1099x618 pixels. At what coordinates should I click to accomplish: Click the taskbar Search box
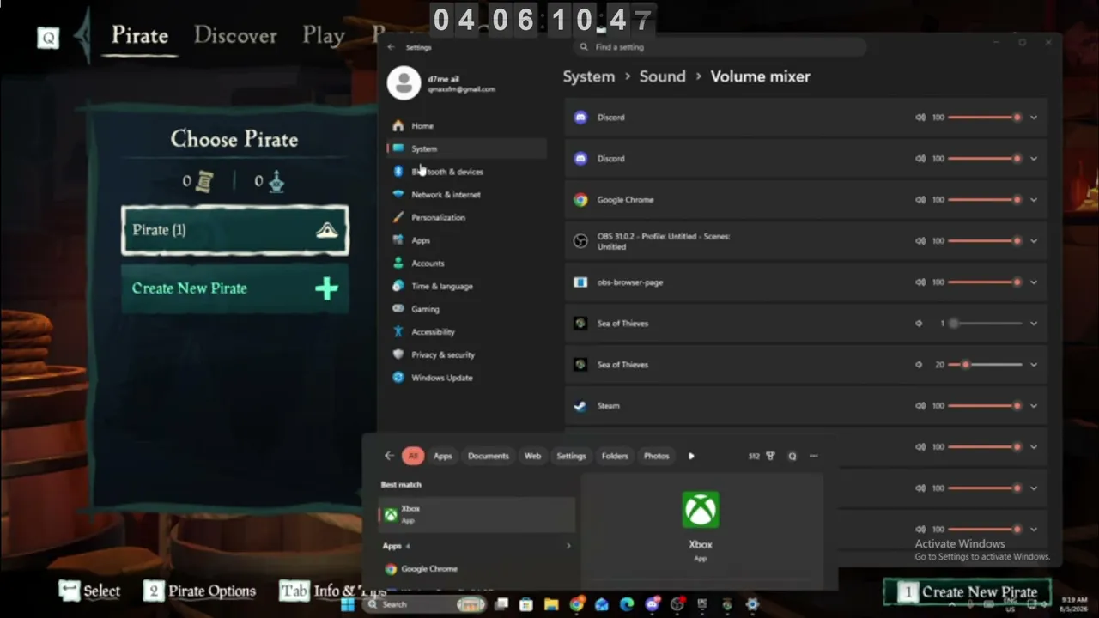click(x=424, y=604)
